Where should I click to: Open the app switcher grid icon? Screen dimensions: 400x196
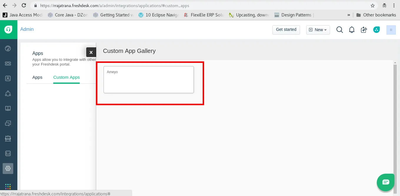[x=8, y=187]
